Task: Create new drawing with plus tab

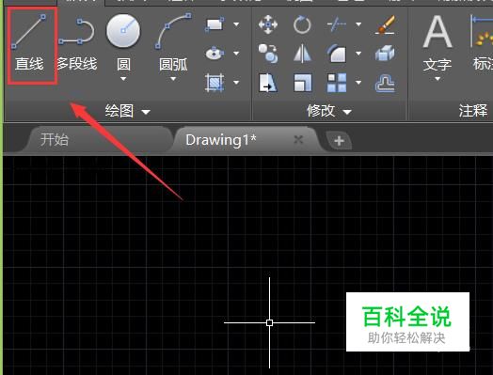Action: [339, 141]
